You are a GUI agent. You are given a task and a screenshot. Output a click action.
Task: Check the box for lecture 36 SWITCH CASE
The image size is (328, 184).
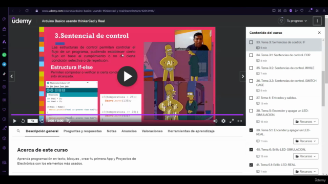pos(251,81)
